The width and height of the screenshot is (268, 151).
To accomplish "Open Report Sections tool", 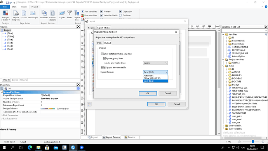I will pos(52,16).
